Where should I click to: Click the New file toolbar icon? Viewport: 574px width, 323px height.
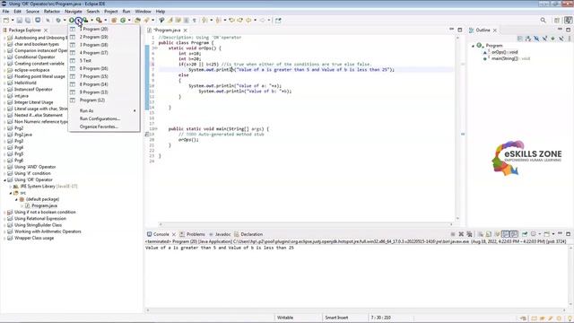point(6,21)
